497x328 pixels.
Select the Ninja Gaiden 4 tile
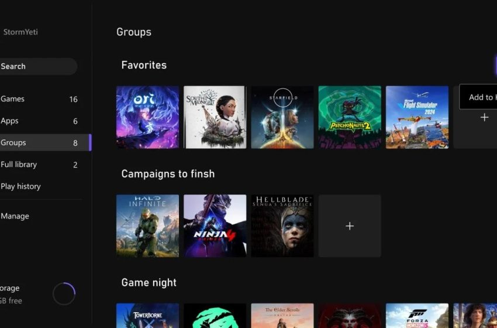click(x=215, y=225)
